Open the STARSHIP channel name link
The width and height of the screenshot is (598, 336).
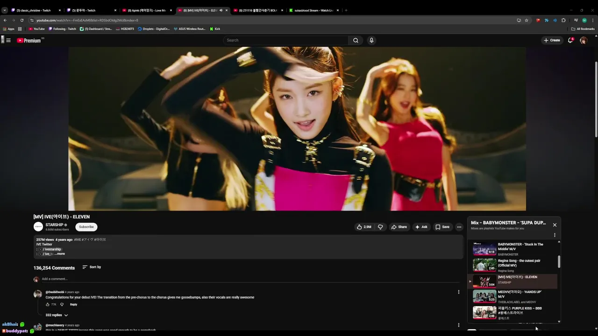[54, 225]
